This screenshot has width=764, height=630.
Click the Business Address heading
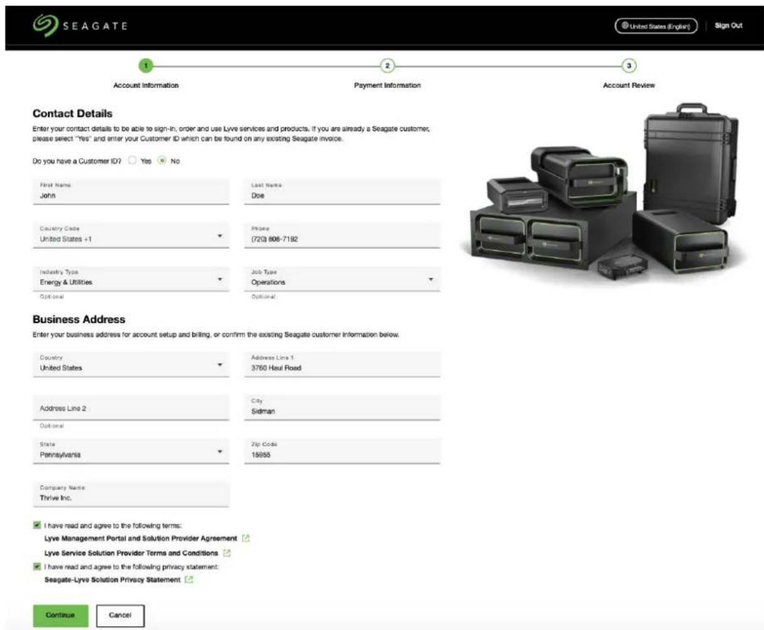point(79,319)
